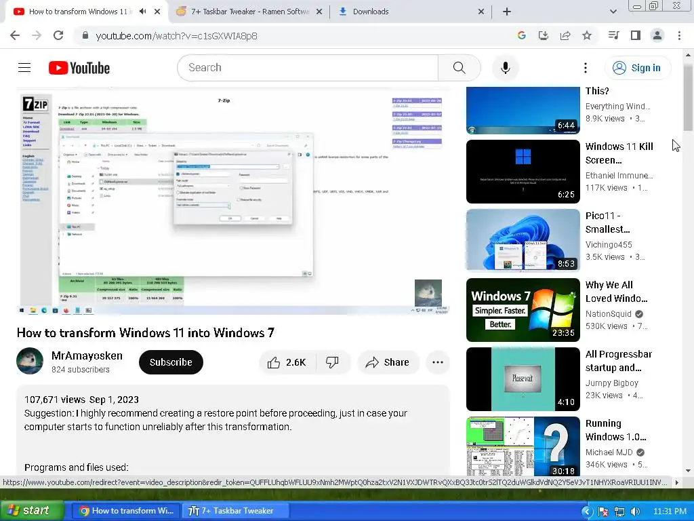Open All Progressbar startup video thumbnail

(523, 379)
